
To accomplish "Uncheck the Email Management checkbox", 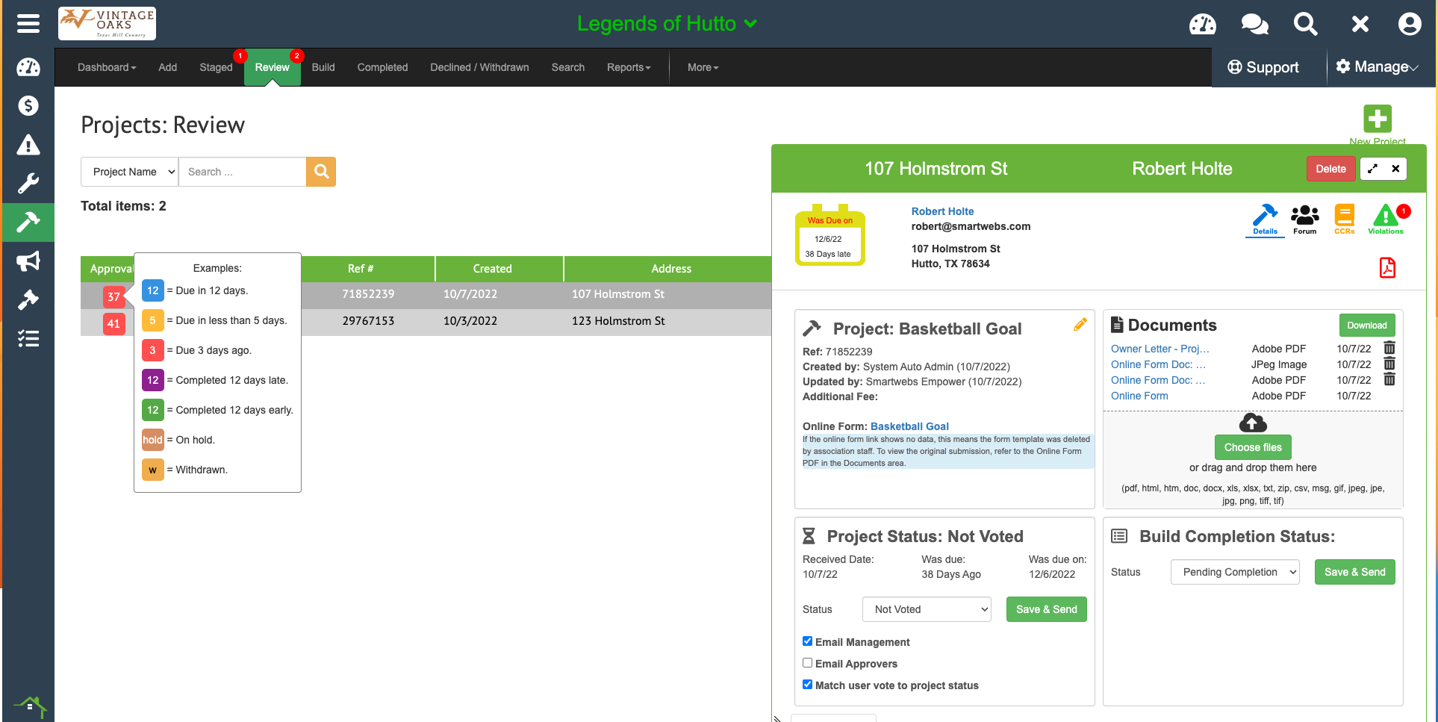I will click(x=807, y=641).
